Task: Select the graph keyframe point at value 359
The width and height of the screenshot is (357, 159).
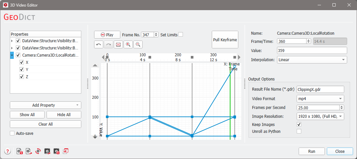Action: [235, 66]
